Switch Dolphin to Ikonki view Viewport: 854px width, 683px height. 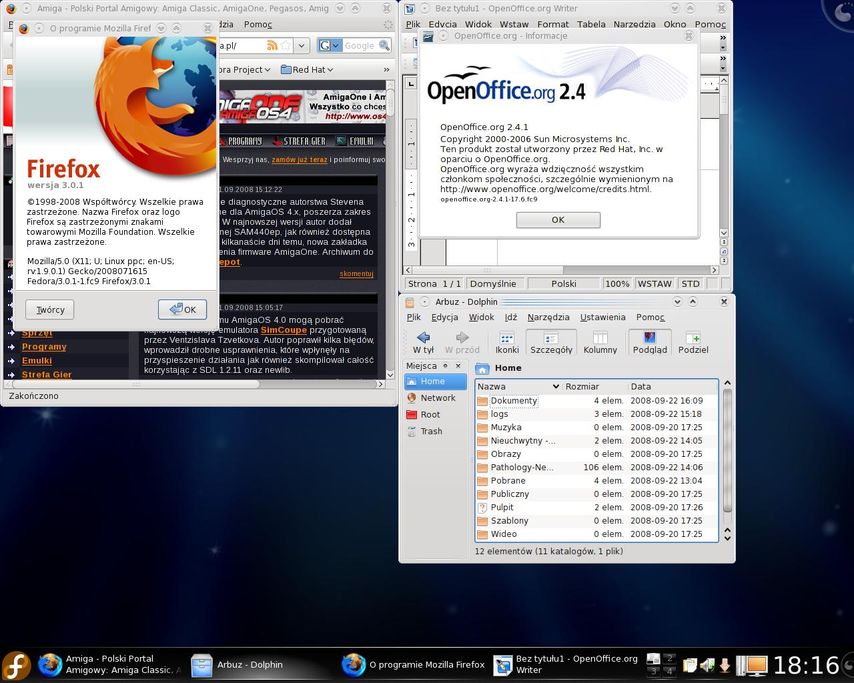[507, 342]
